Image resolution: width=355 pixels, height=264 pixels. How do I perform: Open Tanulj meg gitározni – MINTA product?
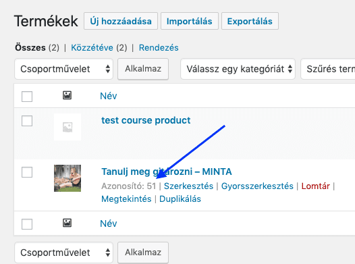click(x=167, y=171)
